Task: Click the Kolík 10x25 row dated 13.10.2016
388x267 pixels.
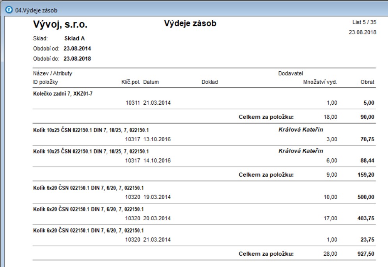Action: pos(204,135)
